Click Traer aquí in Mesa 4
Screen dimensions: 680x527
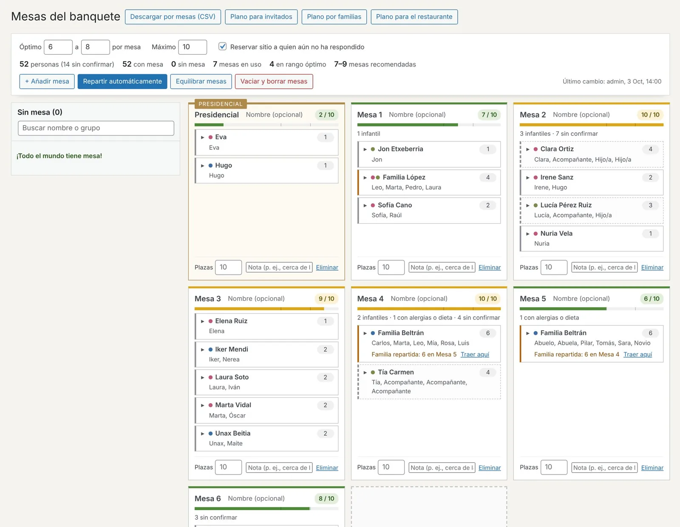475,354
